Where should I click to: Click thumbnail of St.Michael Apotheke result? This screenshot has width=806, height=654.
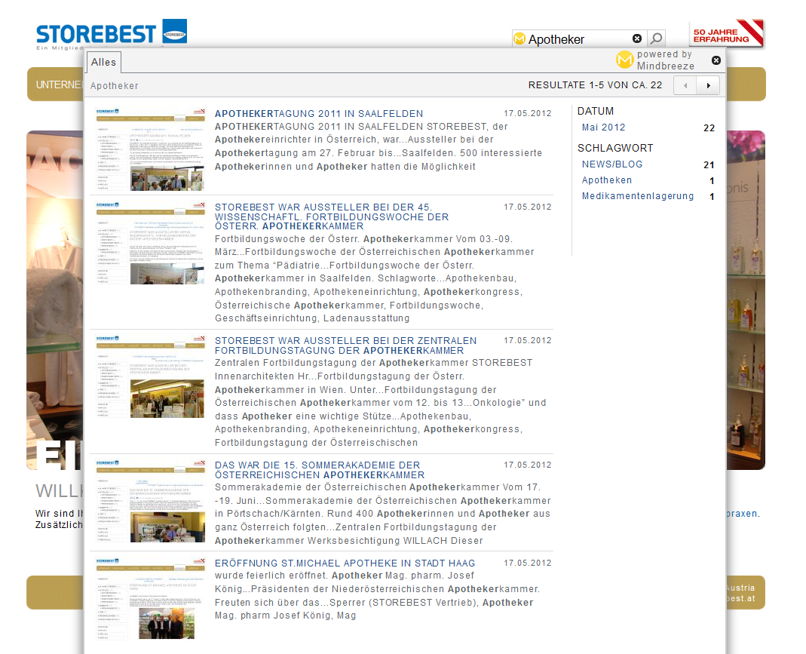coord(151,599)
